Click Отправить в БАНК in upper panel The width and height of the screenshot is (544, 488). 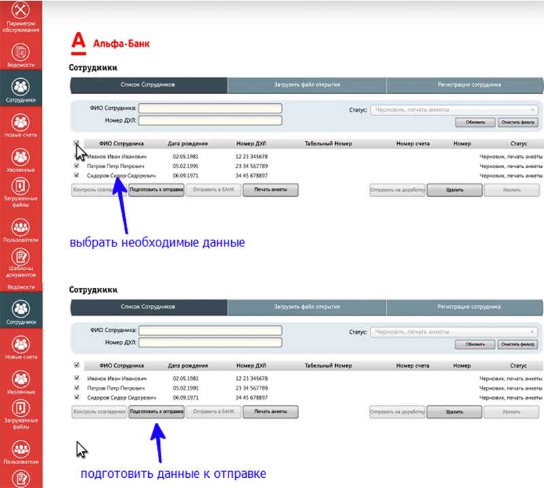[214, 190]
